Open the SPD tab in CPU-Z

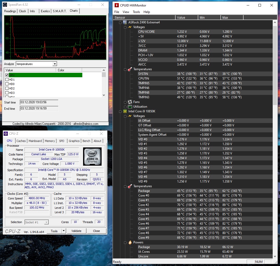point(62,141)
